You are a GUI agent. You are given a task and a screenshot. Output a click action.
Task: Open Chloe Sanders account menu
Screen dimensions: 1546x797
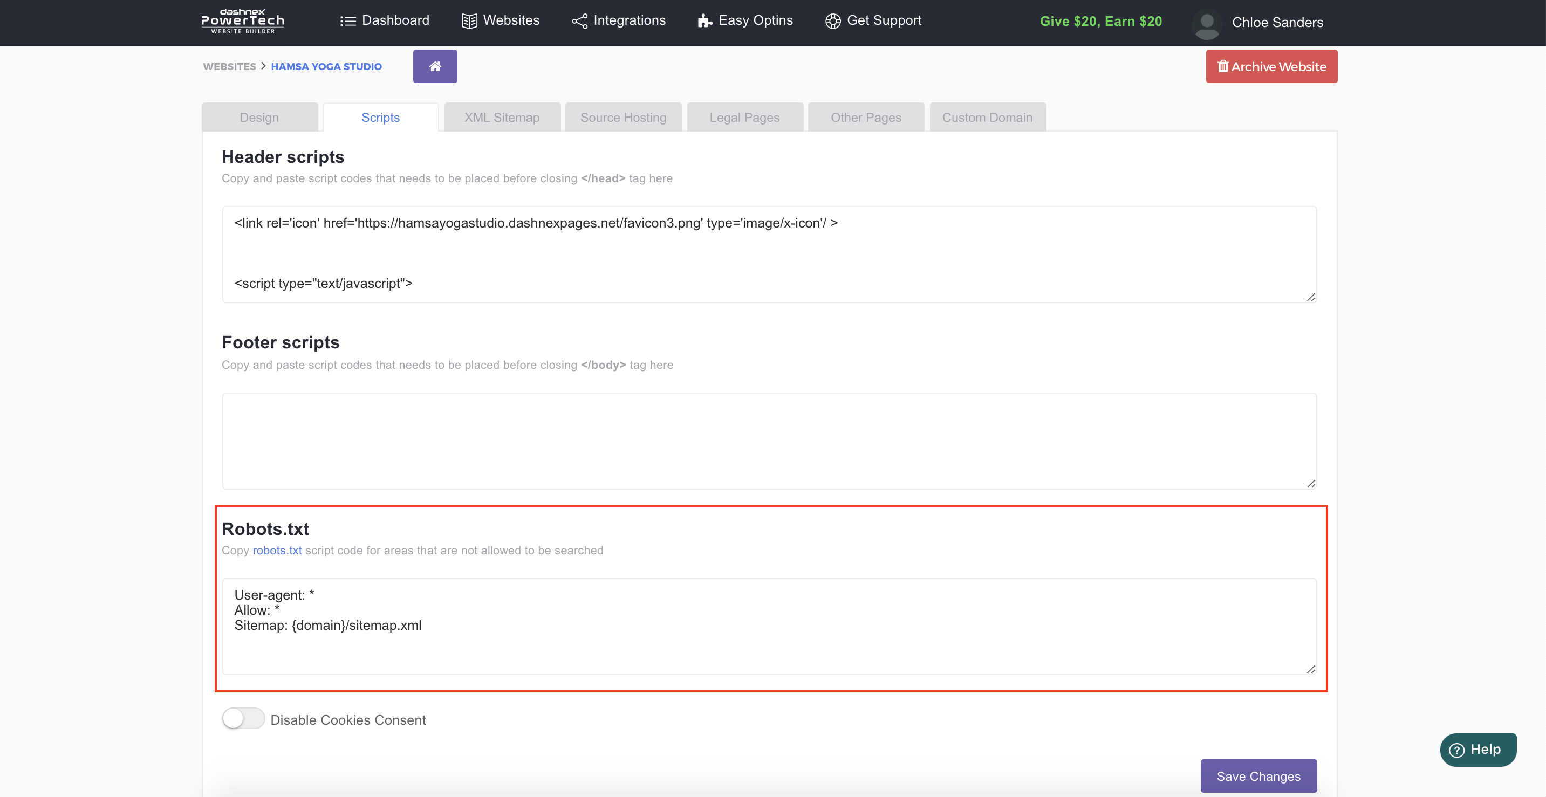click(1277, 22)
